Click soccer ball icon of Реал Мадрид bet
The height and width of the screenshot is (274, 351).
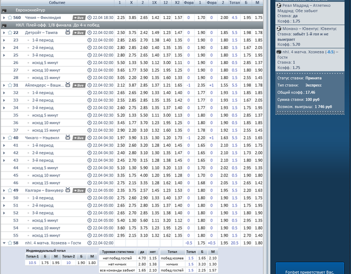click(279, 5)
